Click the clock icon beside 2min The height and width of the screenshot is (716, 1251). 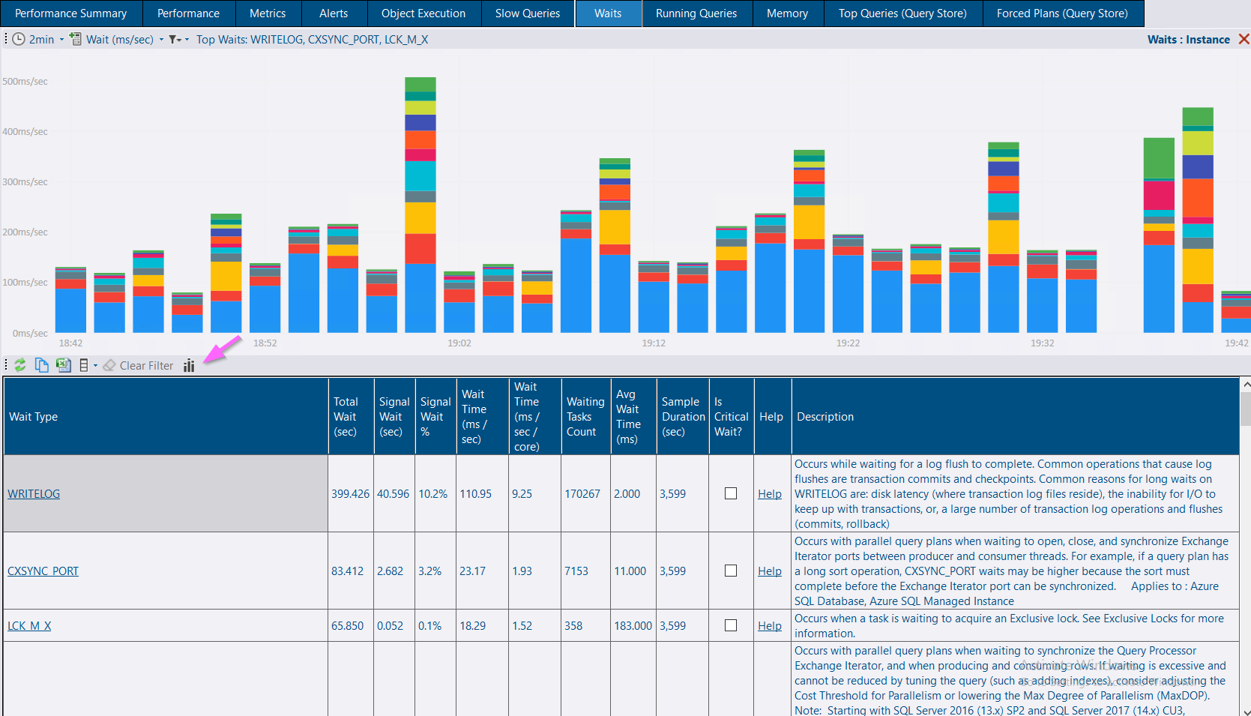(19, 40)
